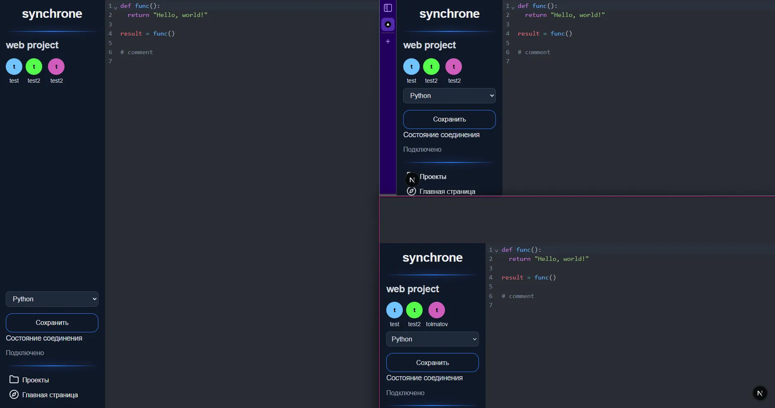The image size is (775, 408).
Task: Select the highlighted triangle app icon in purple sidebar
Action: (387, 24)
